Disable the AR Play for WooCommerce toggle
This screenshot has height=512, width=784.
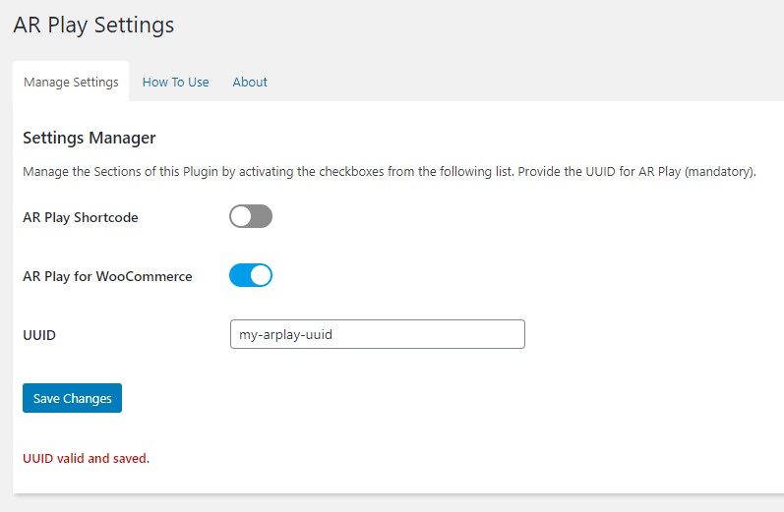251,275
